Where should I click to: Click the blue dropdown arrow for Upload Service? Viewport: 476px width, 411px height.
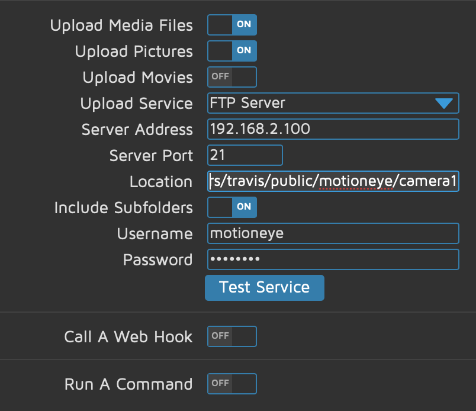(445, 102)
